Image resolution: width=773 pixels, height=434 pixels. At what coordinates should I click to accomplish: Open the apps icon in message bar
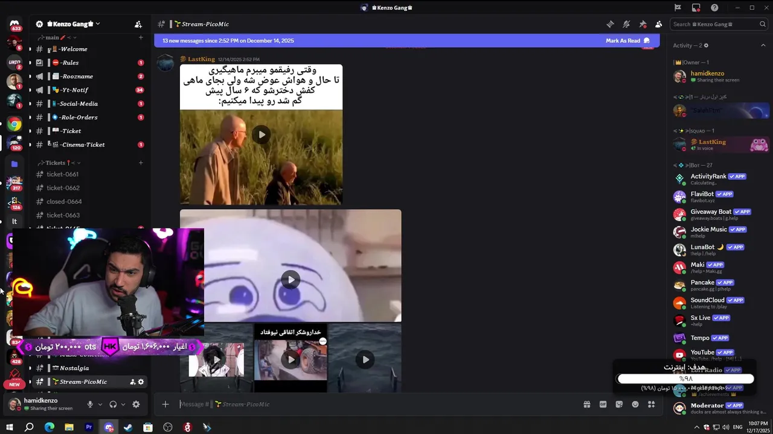(651, 404)
